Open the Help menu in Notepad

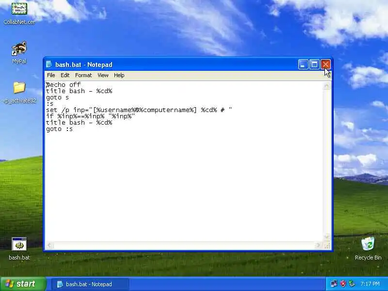click(x=119, y=75)
